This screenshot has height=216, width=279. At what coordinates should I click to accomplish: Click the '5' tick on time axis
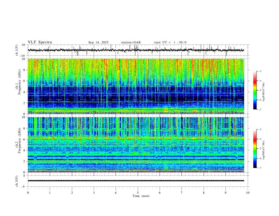pos(138,193)
